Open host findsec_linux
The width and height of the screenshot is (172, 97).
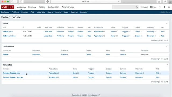pos(8,32)
